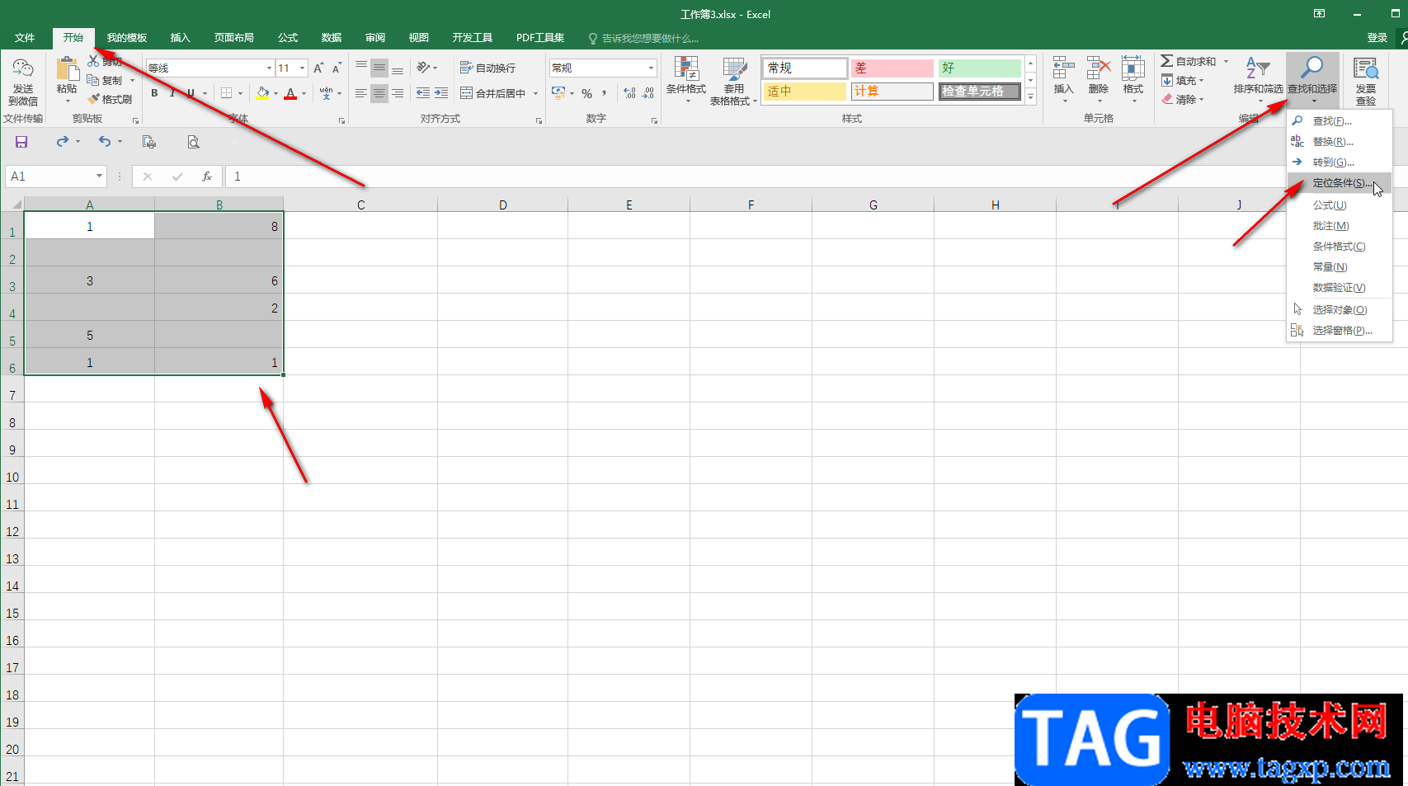Click 登录 sign-in link
The image size is (1408, 786).
[1377, 38]
